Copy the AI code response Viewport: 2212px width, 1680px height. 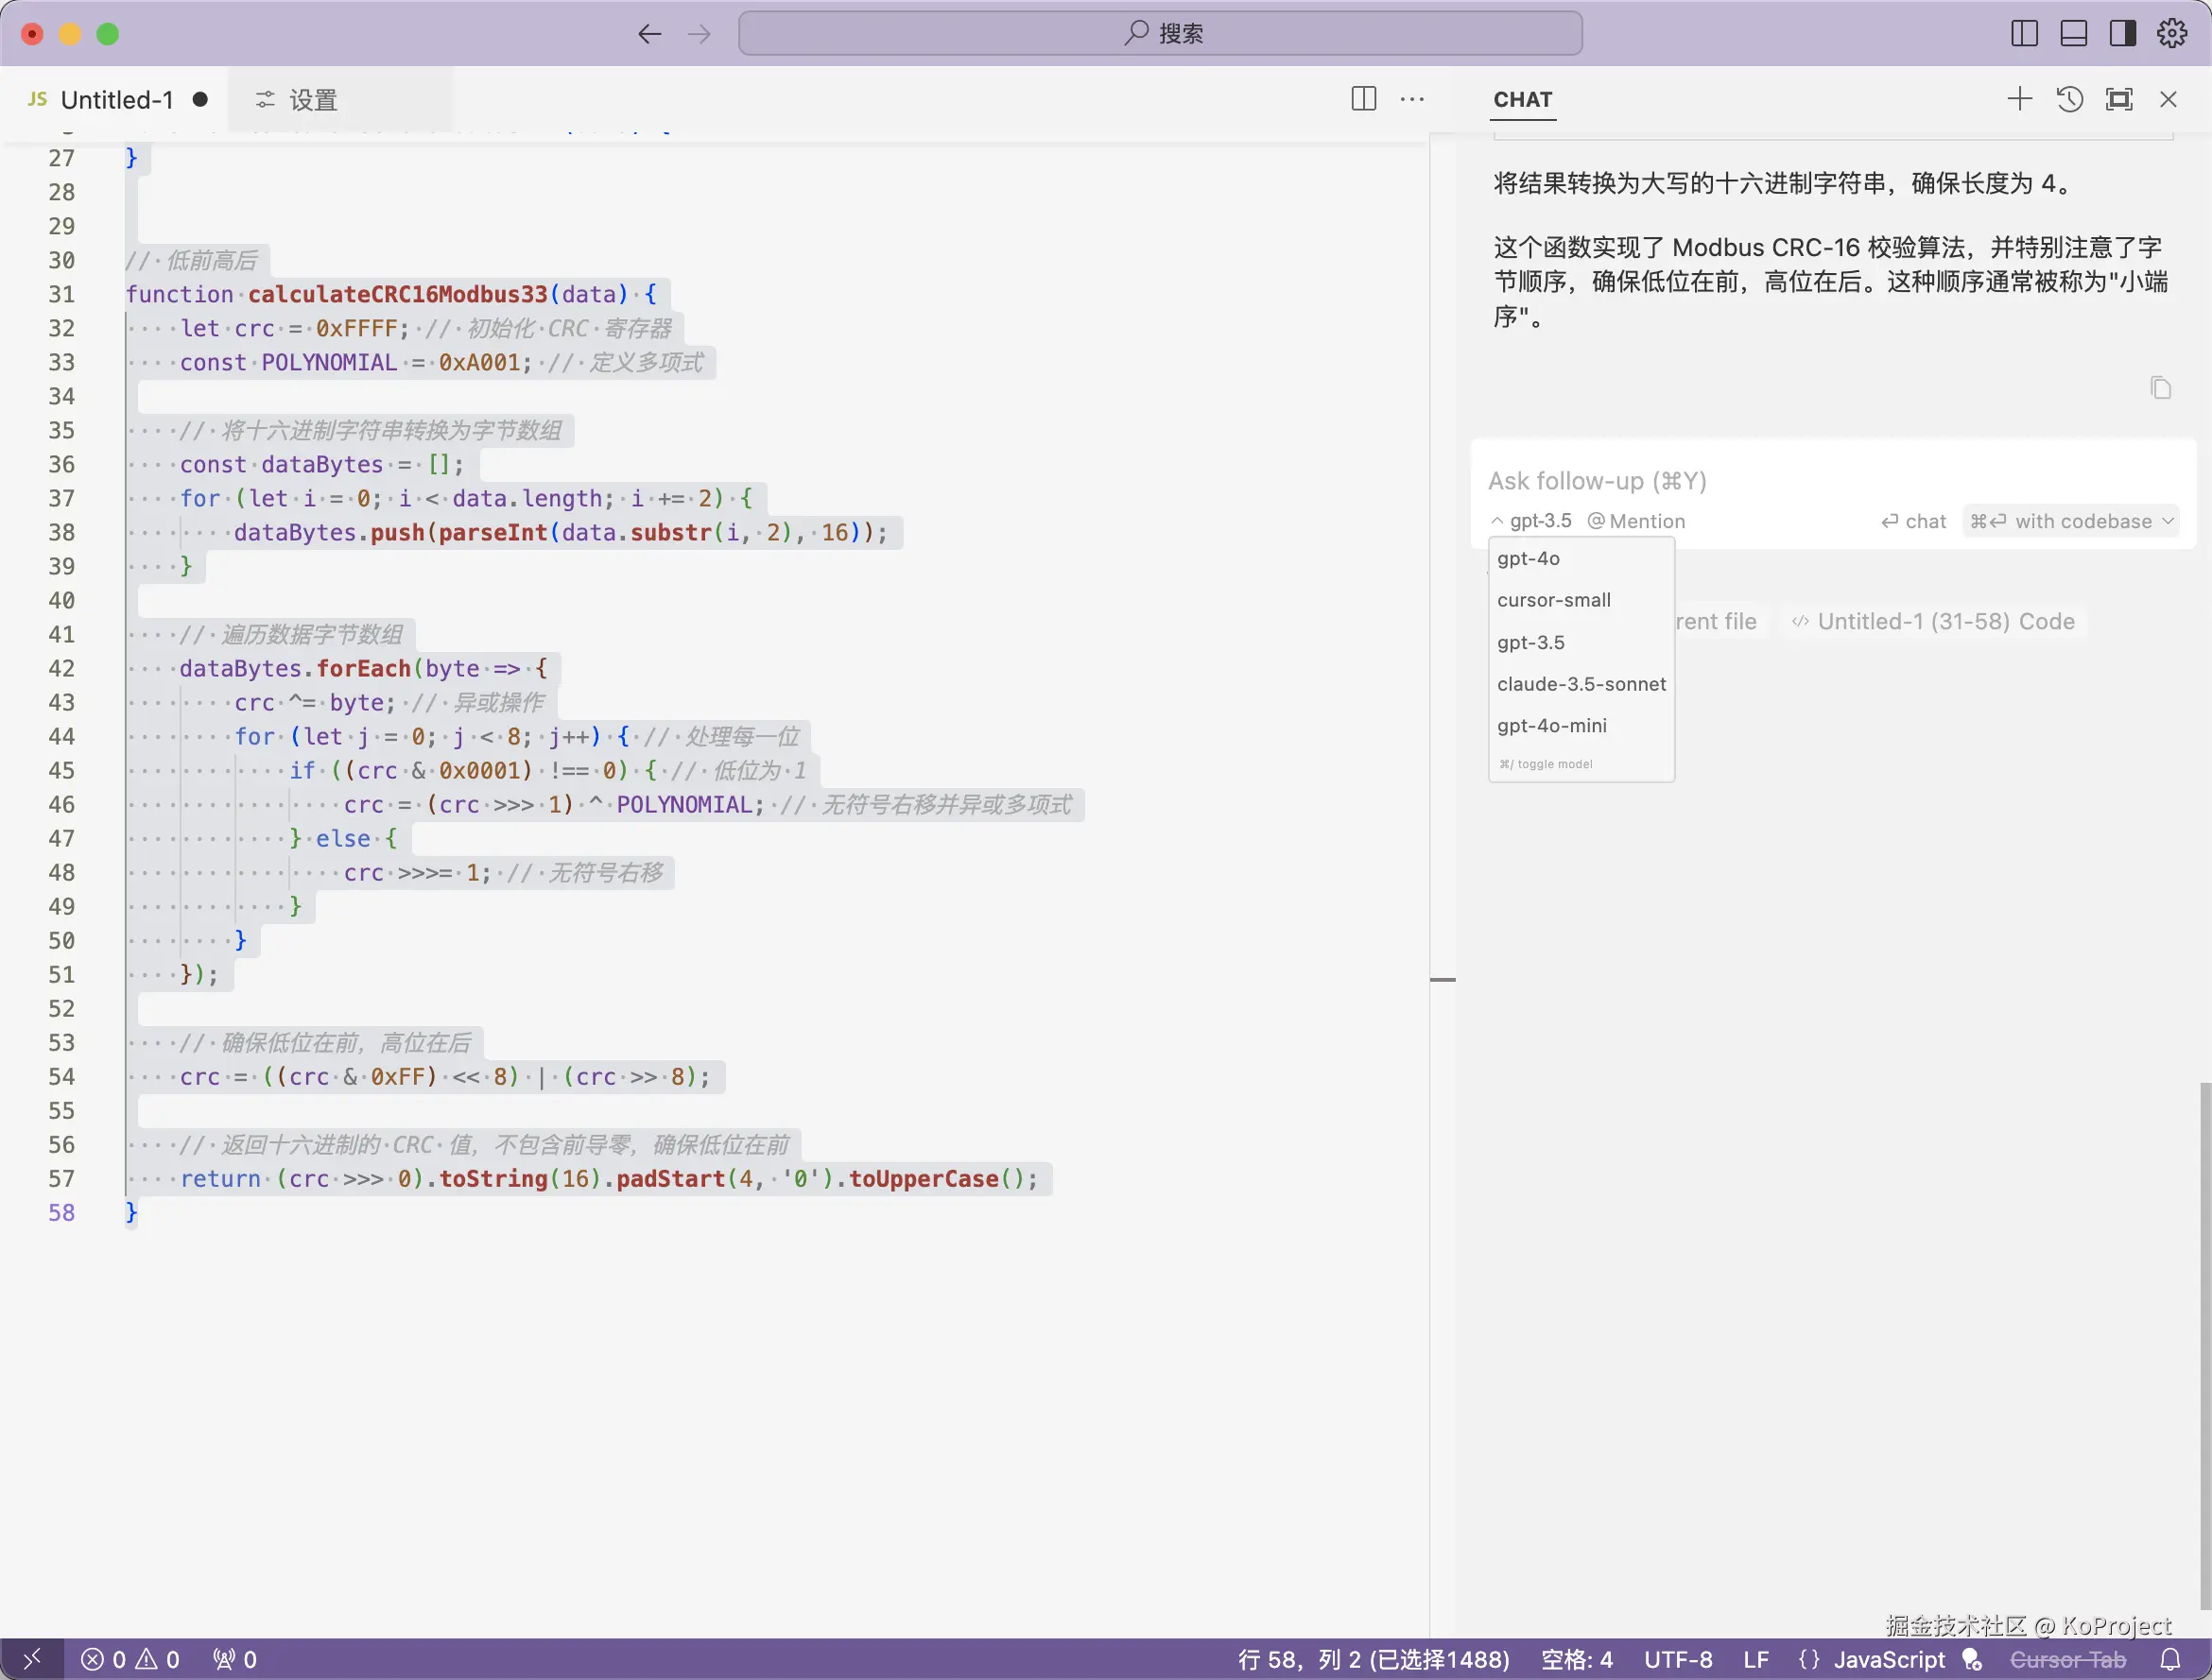(2161, 388)
